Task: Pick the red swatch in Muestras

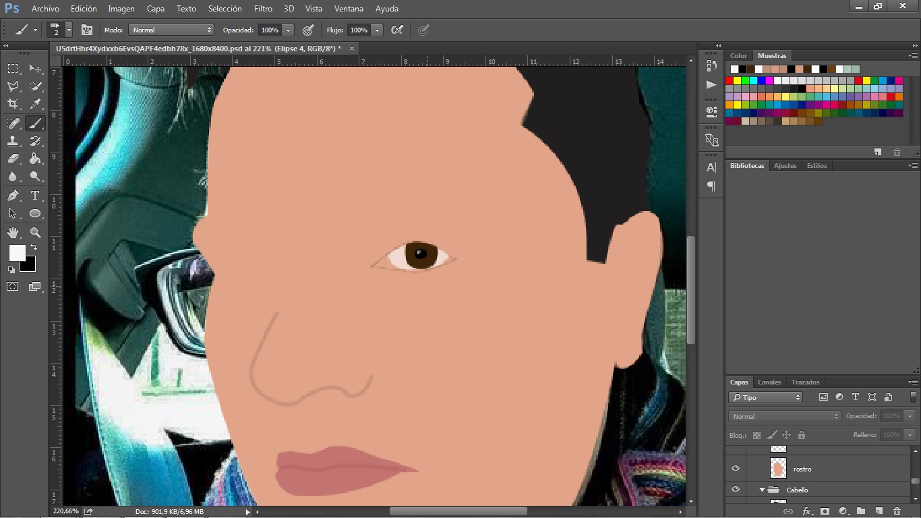Action: click(729, 81)
